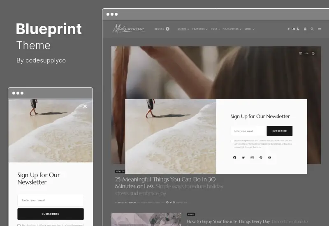Click the plus icon beside Blocks

point(167,29)
